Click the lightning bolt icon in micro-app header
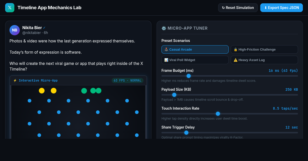The height and width of the screenshot is (161, 308). [x=15, y=80]
